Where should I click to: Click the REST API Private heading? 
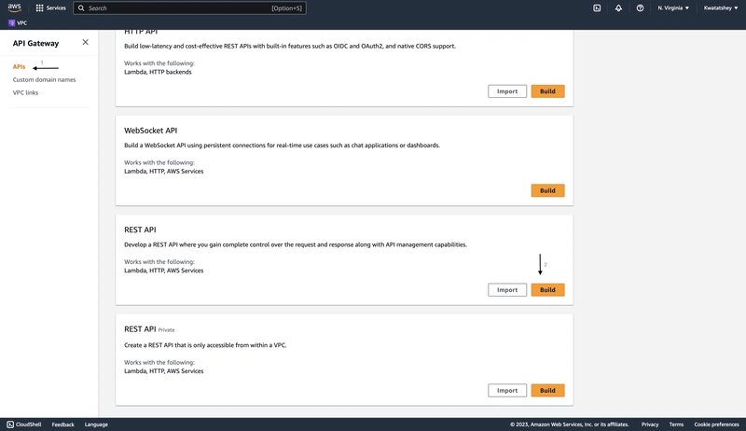(x=149, y=329)
